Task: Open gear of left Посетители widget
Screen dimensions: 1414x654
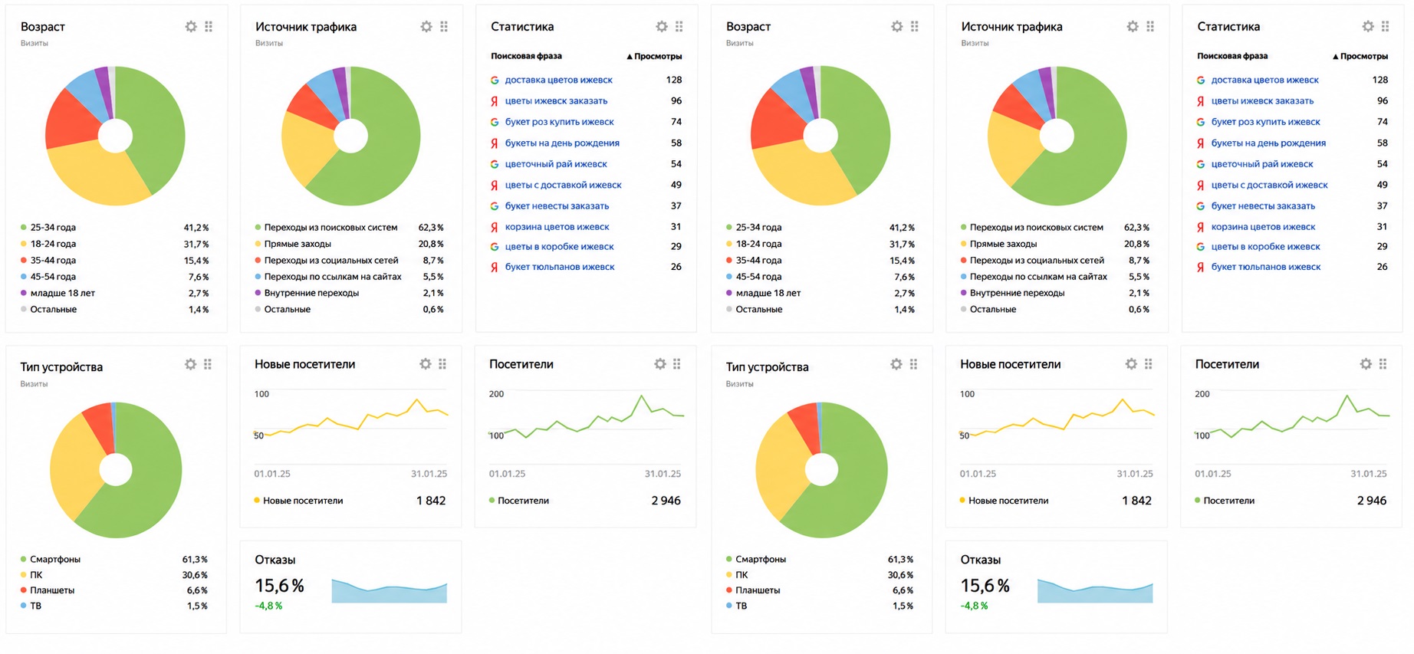Action: [x=660, y=364]
